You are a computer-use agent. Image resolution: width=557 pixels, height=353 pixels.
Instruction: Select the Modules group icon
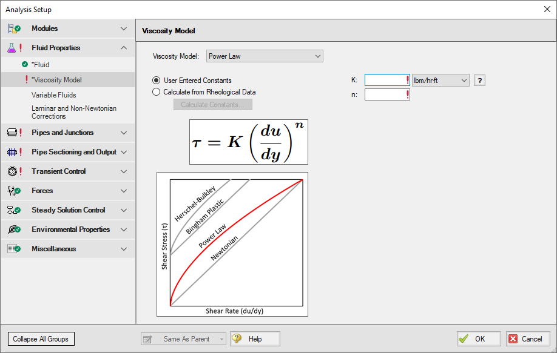pos(13,28)
